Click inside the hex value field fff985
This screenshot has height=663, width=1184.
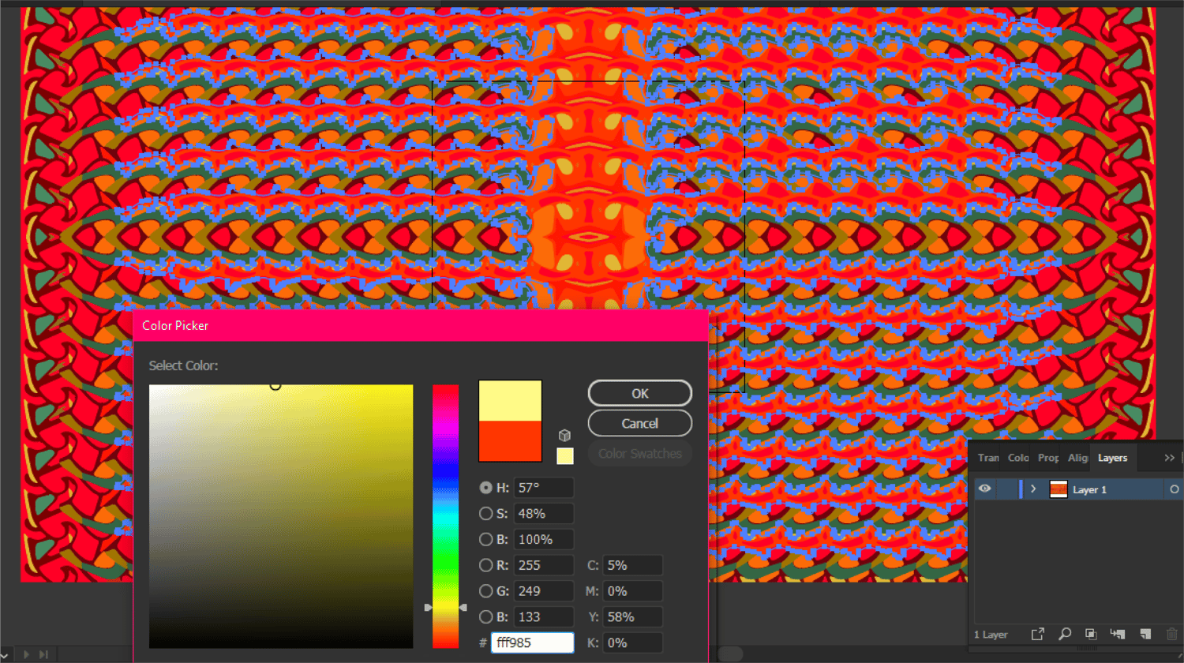533,642
